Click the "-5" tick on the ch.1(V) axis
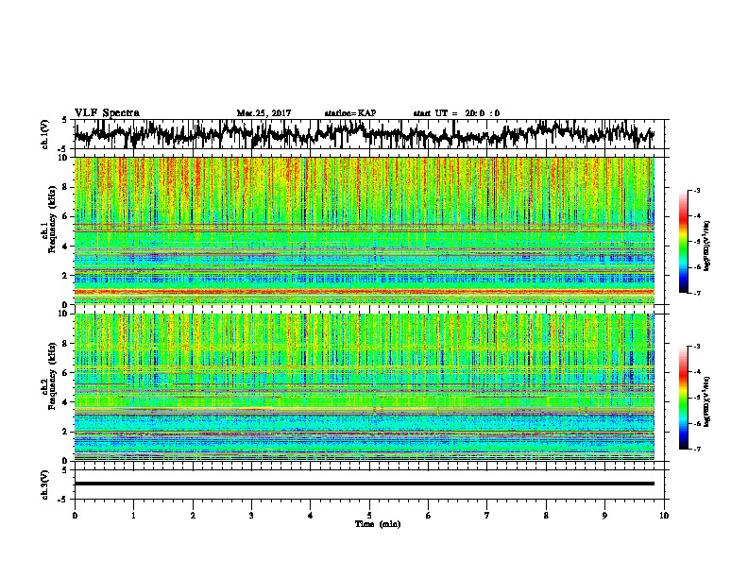 click(63, 149)
